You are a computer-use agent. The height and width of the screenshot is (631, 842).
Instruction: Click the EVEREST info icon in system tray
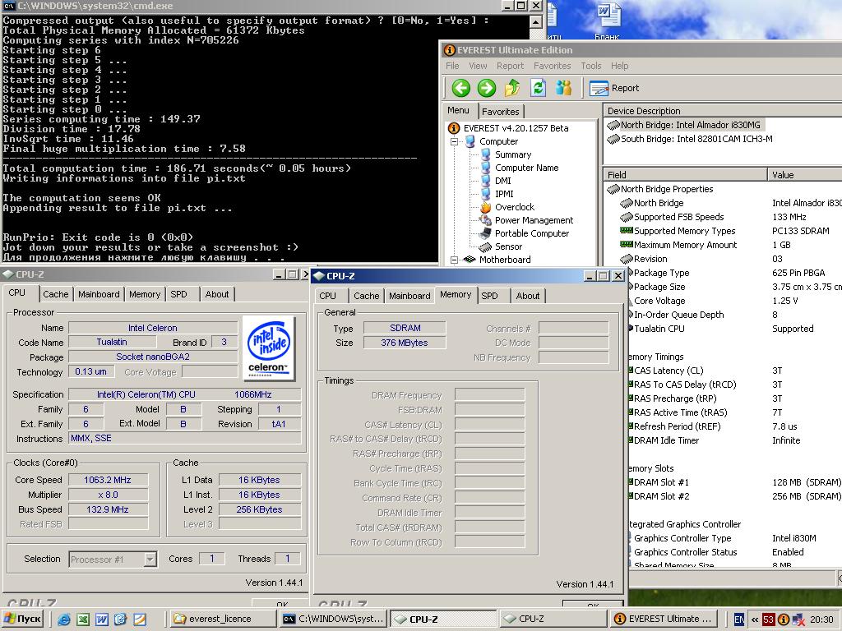pos(784,619)
